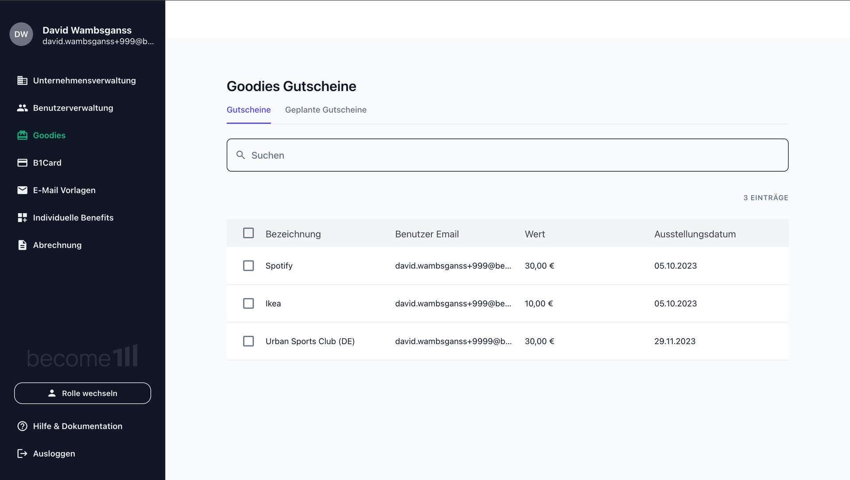Click the DW user avatar

click(21, 35)
